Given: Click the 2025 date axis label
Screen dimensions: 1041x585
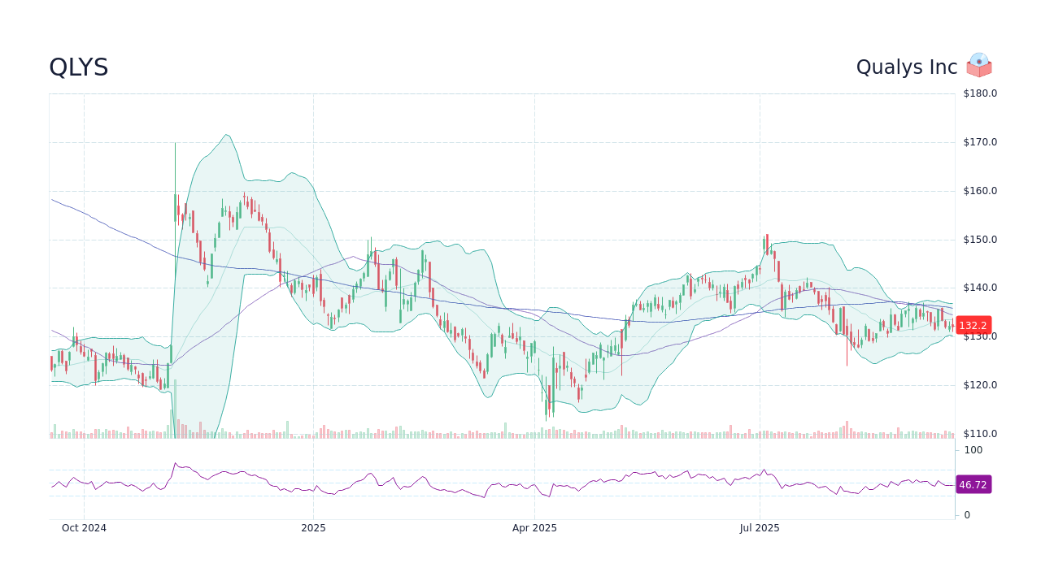Looking at the screenshot, I should coord(313,527).
